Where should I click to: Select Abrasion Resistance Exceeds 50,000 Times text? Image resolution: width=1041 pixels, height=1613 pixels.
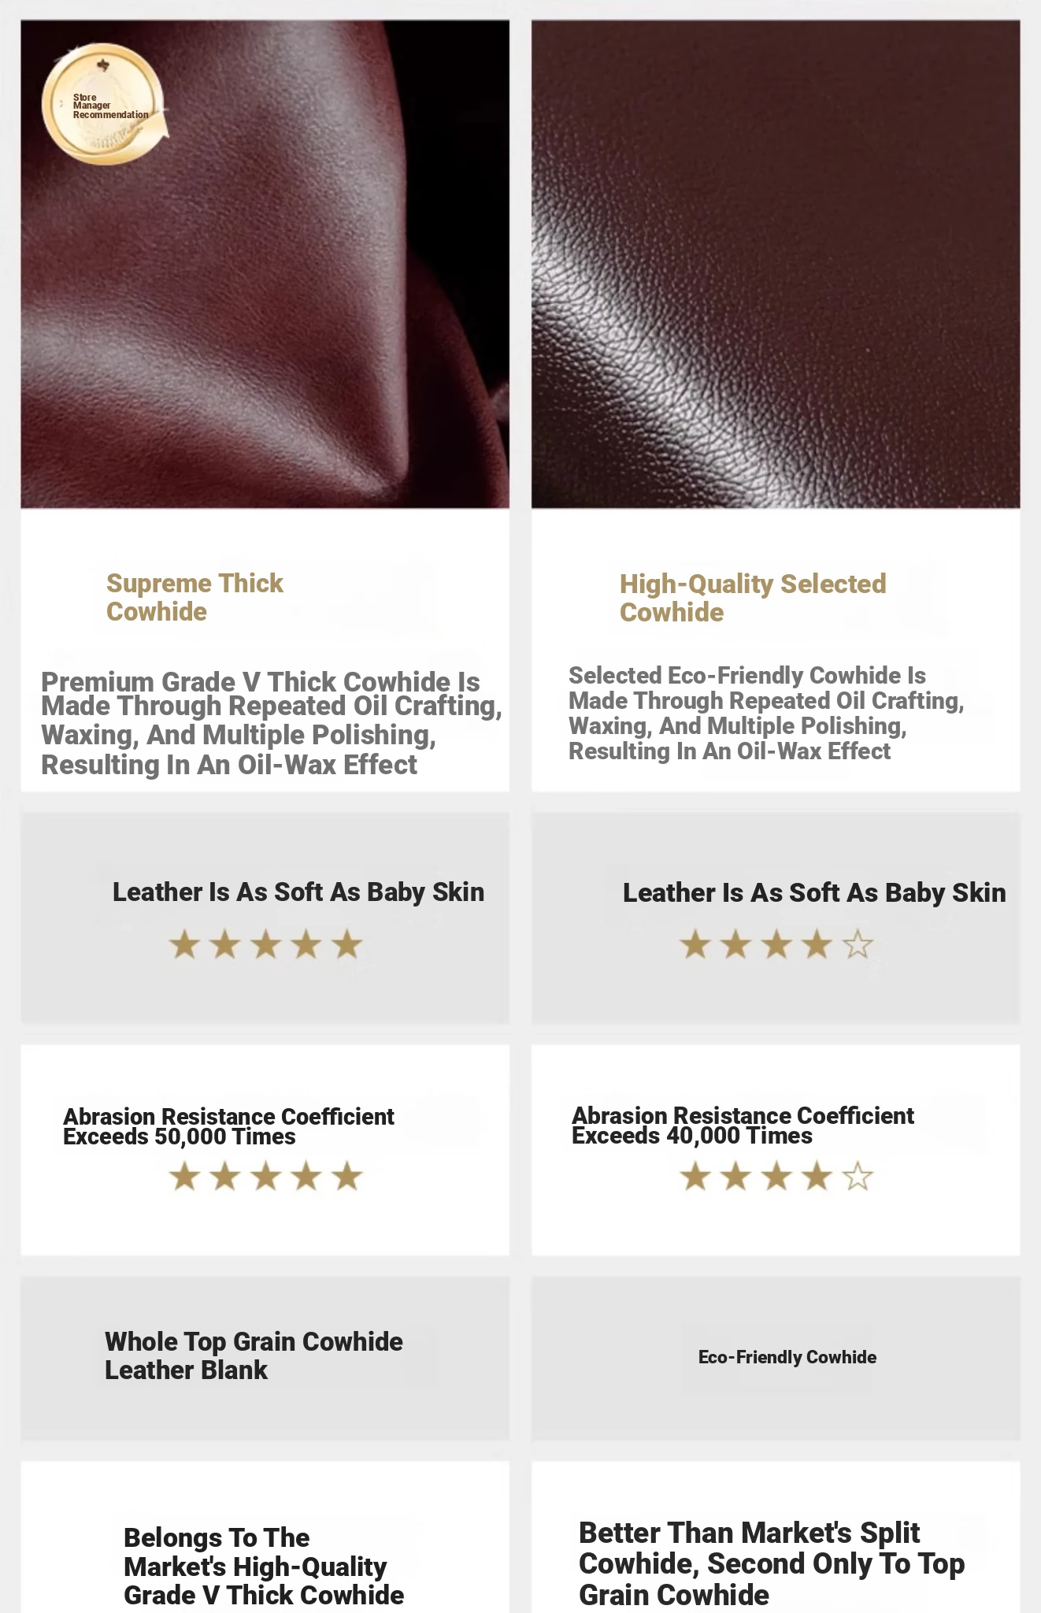[228, 1126]
